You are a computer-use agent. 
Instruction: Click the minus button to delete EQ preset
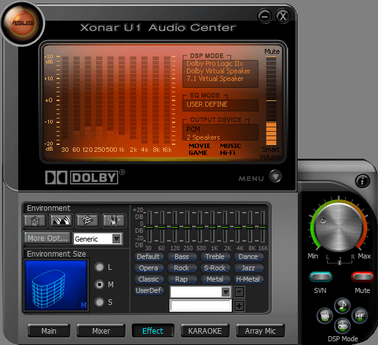[x=239, y=292]
